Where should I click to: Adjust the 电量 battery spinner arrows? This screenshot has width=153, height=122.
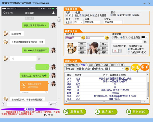pyautogui.click(x=81, y=15)
